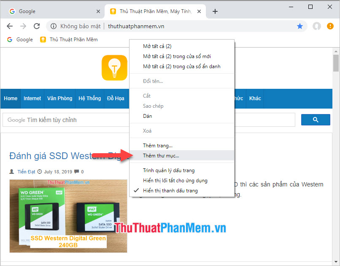The image size is (340, 266).
Task: Click the blue search magnifier button
Action: point(316,120)
